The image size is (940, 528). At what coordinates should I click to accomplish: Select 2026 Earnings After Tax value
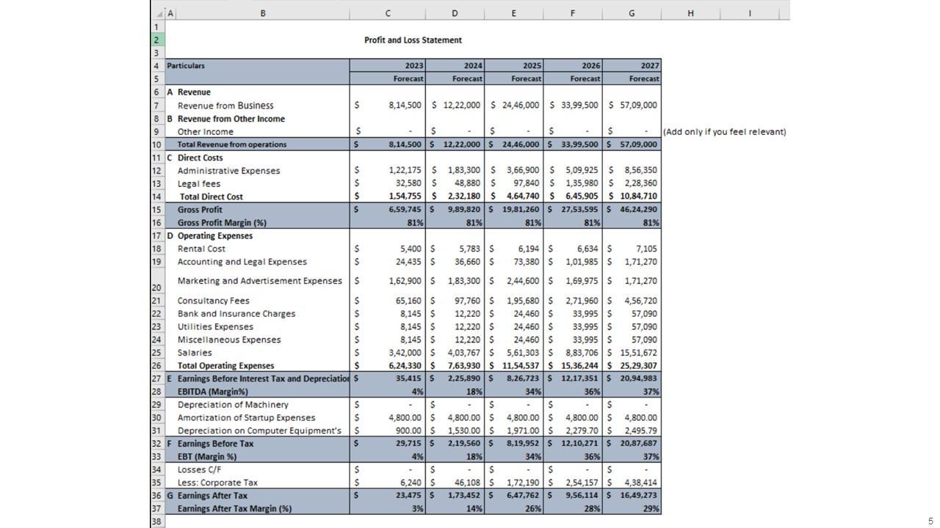[x=580, y=496]
